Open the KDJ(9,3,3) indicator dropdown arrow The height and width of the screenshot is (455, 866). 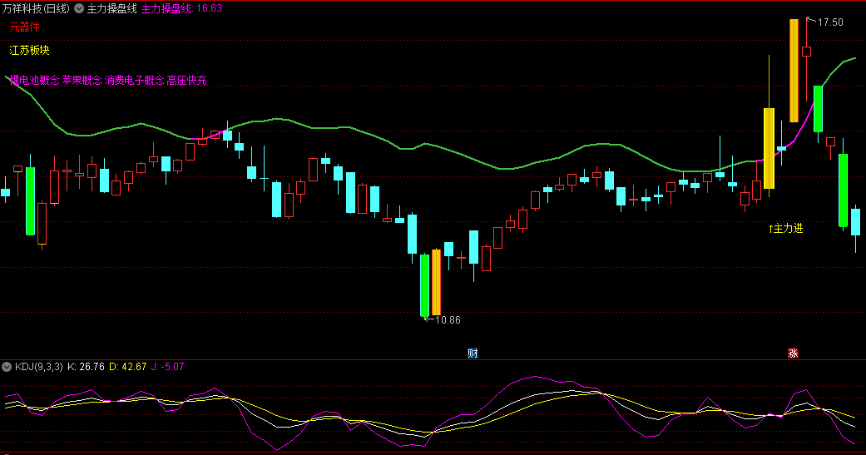point(7,367)
